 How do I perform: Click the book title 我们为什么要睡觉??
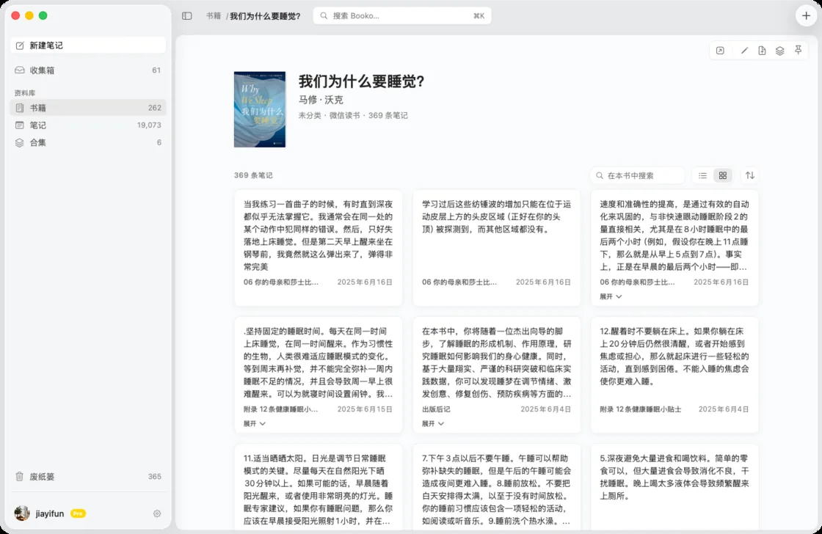pyautogui.click(x=361, y=81)
